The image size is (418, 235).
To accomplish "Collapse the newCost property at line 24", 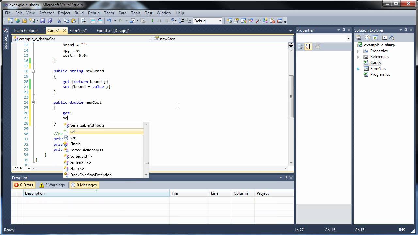I will [33, 102].
